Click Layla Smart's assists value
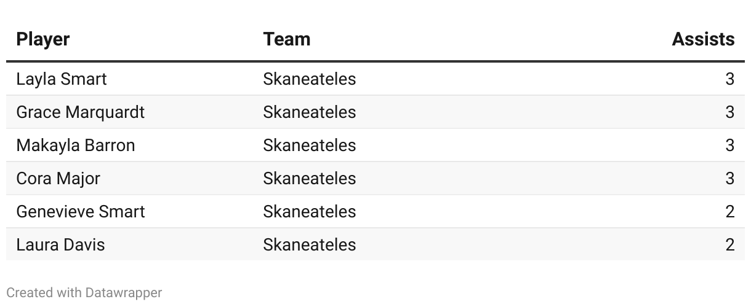This screenshot has height=307, width=751. pyautogui.click(x=729, y=79)
